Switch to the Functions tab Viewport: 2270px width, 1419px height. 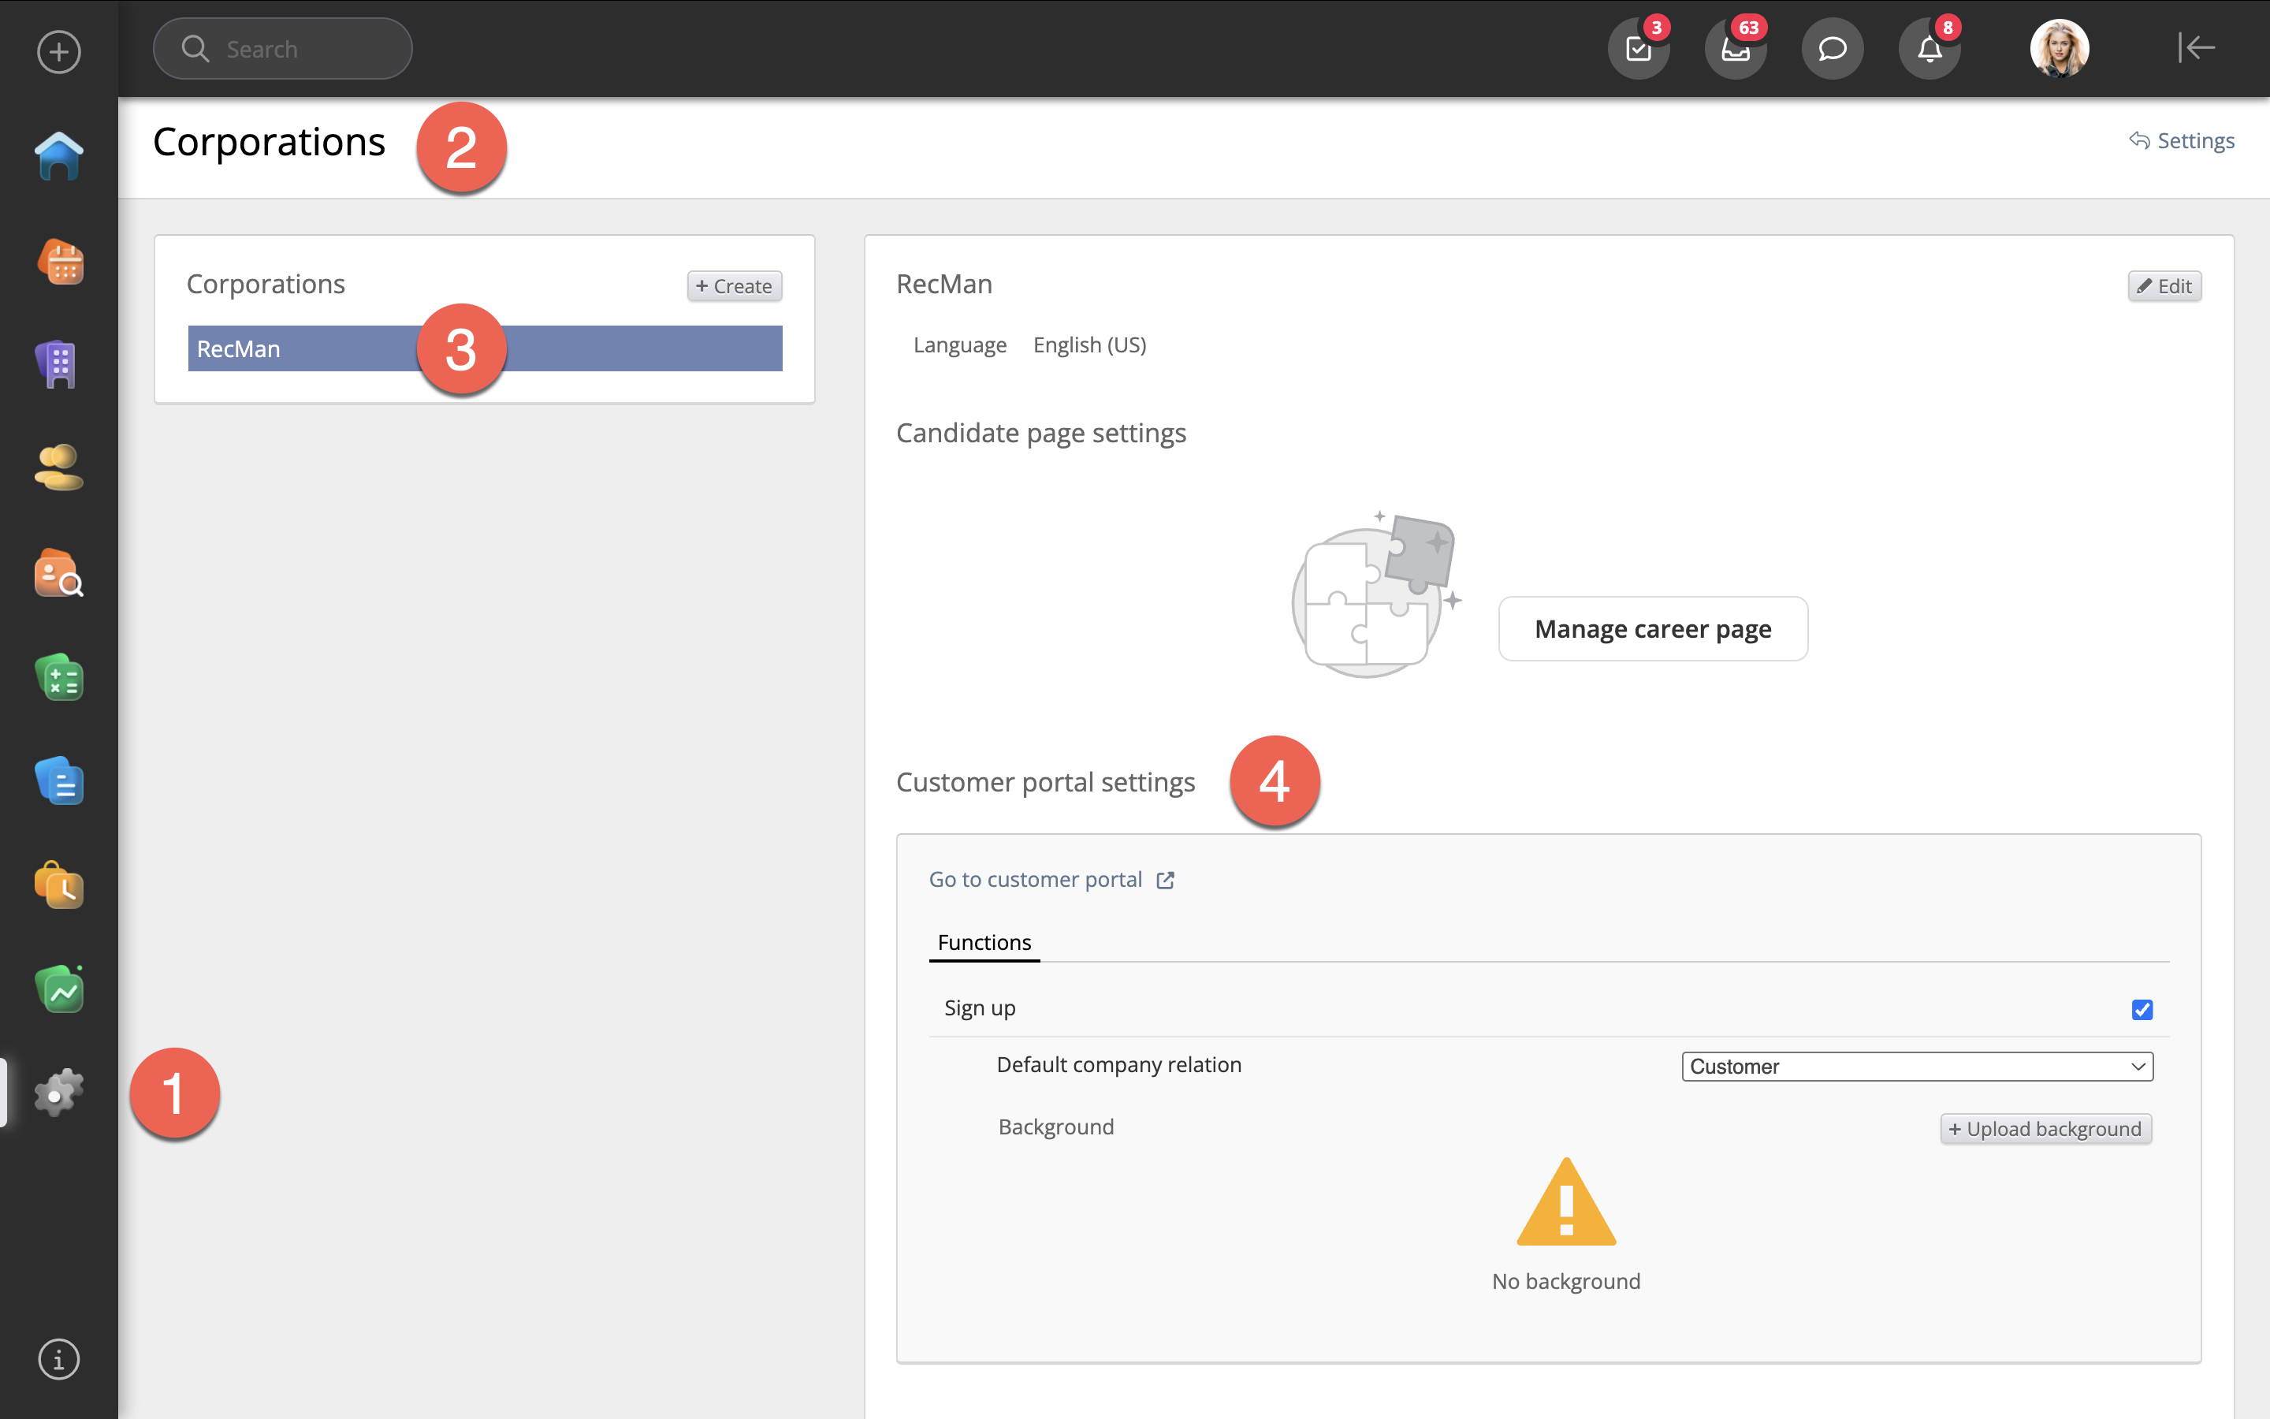click(984, 942)
